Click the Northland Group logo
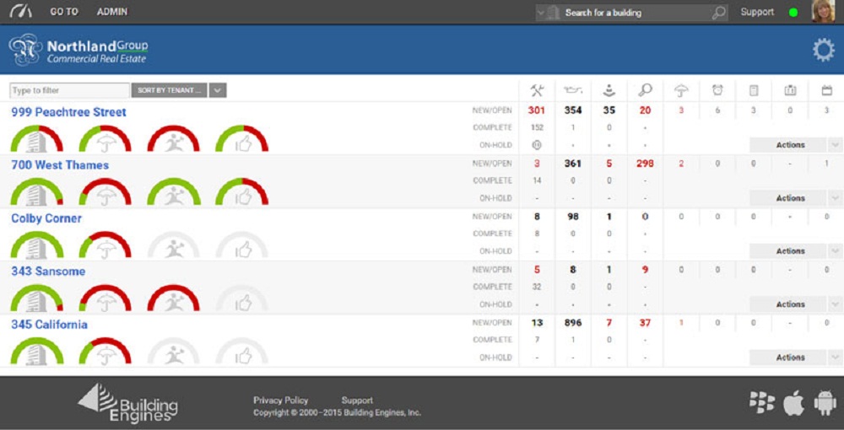 78,51
